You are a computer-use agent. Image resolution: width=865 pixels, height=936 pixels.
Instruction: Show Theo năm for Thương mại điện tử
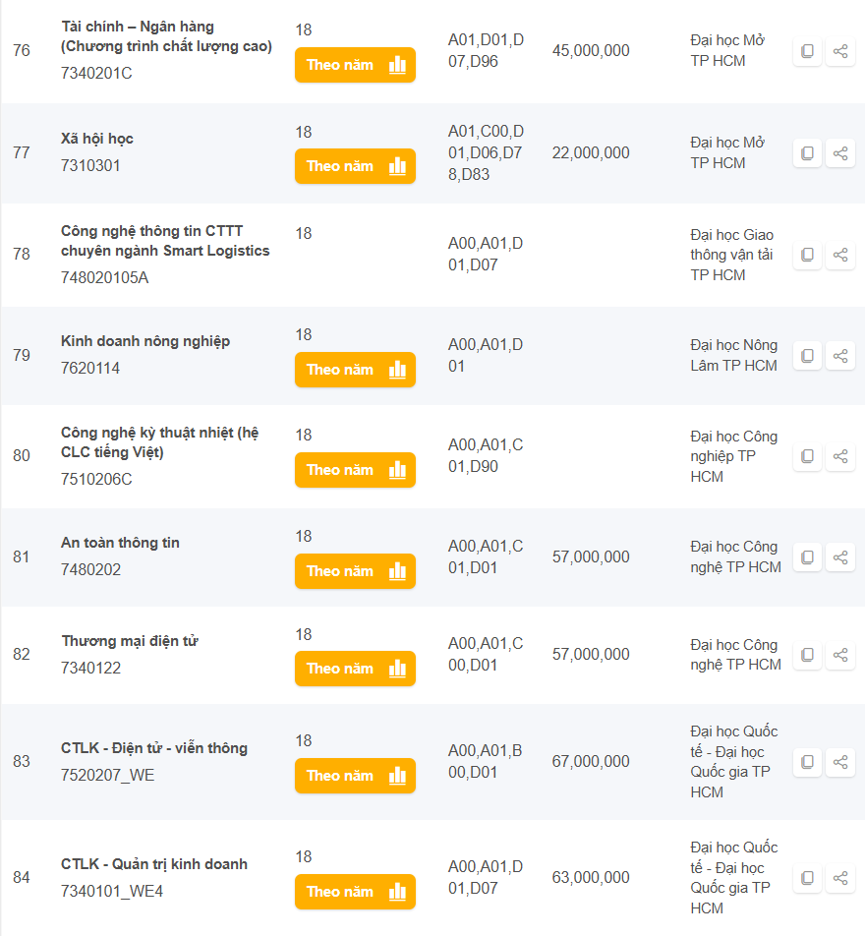[355, 669]
